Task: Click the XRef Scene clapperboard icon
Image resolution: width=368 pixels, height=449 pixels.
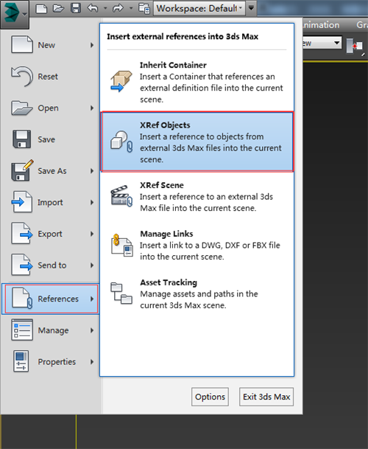Action: point(121,196)
